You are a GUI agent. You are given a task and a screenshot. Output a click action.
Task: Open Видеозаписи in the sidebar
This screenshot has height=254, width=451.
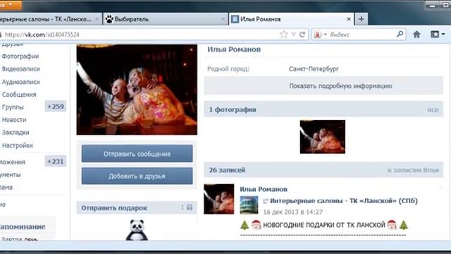point(20,69)
